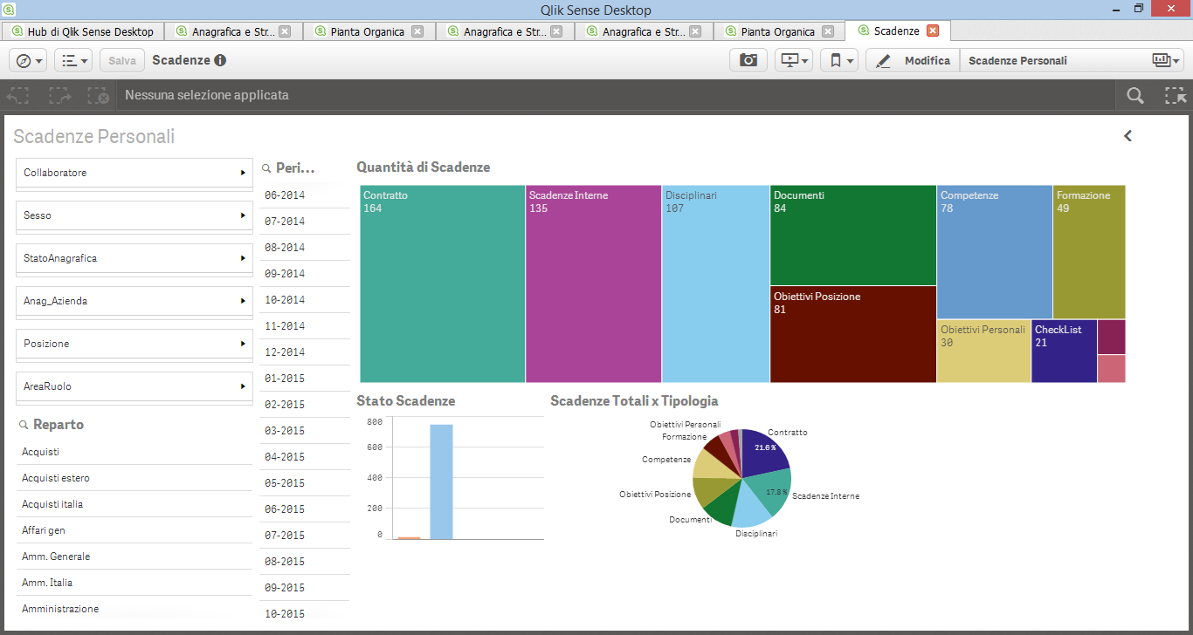Select period 09-2014
Image resolution: width=1193 pixels, height=635 pixels.
pos(305,274)
